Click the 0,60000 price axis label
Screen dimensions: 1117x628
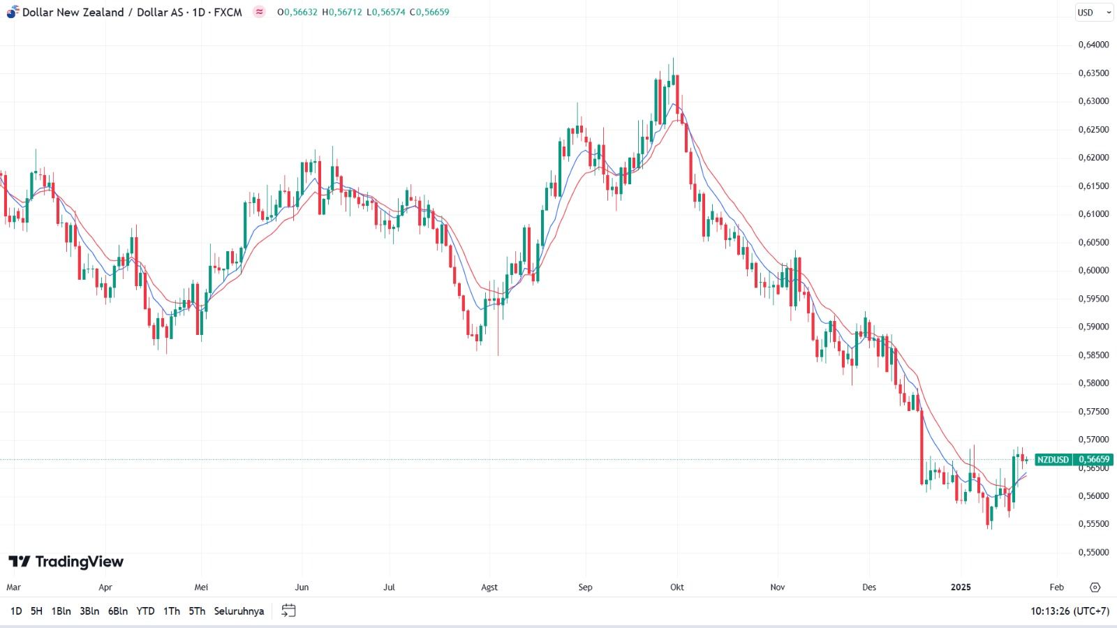point(1093,270)
